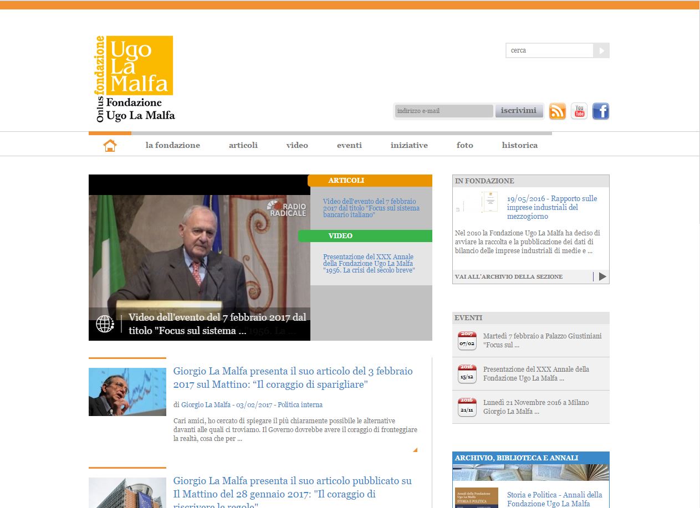Open 'VAI ALL'ARCHIVIO DELLA SEZIONE' link

click(508, 276)
